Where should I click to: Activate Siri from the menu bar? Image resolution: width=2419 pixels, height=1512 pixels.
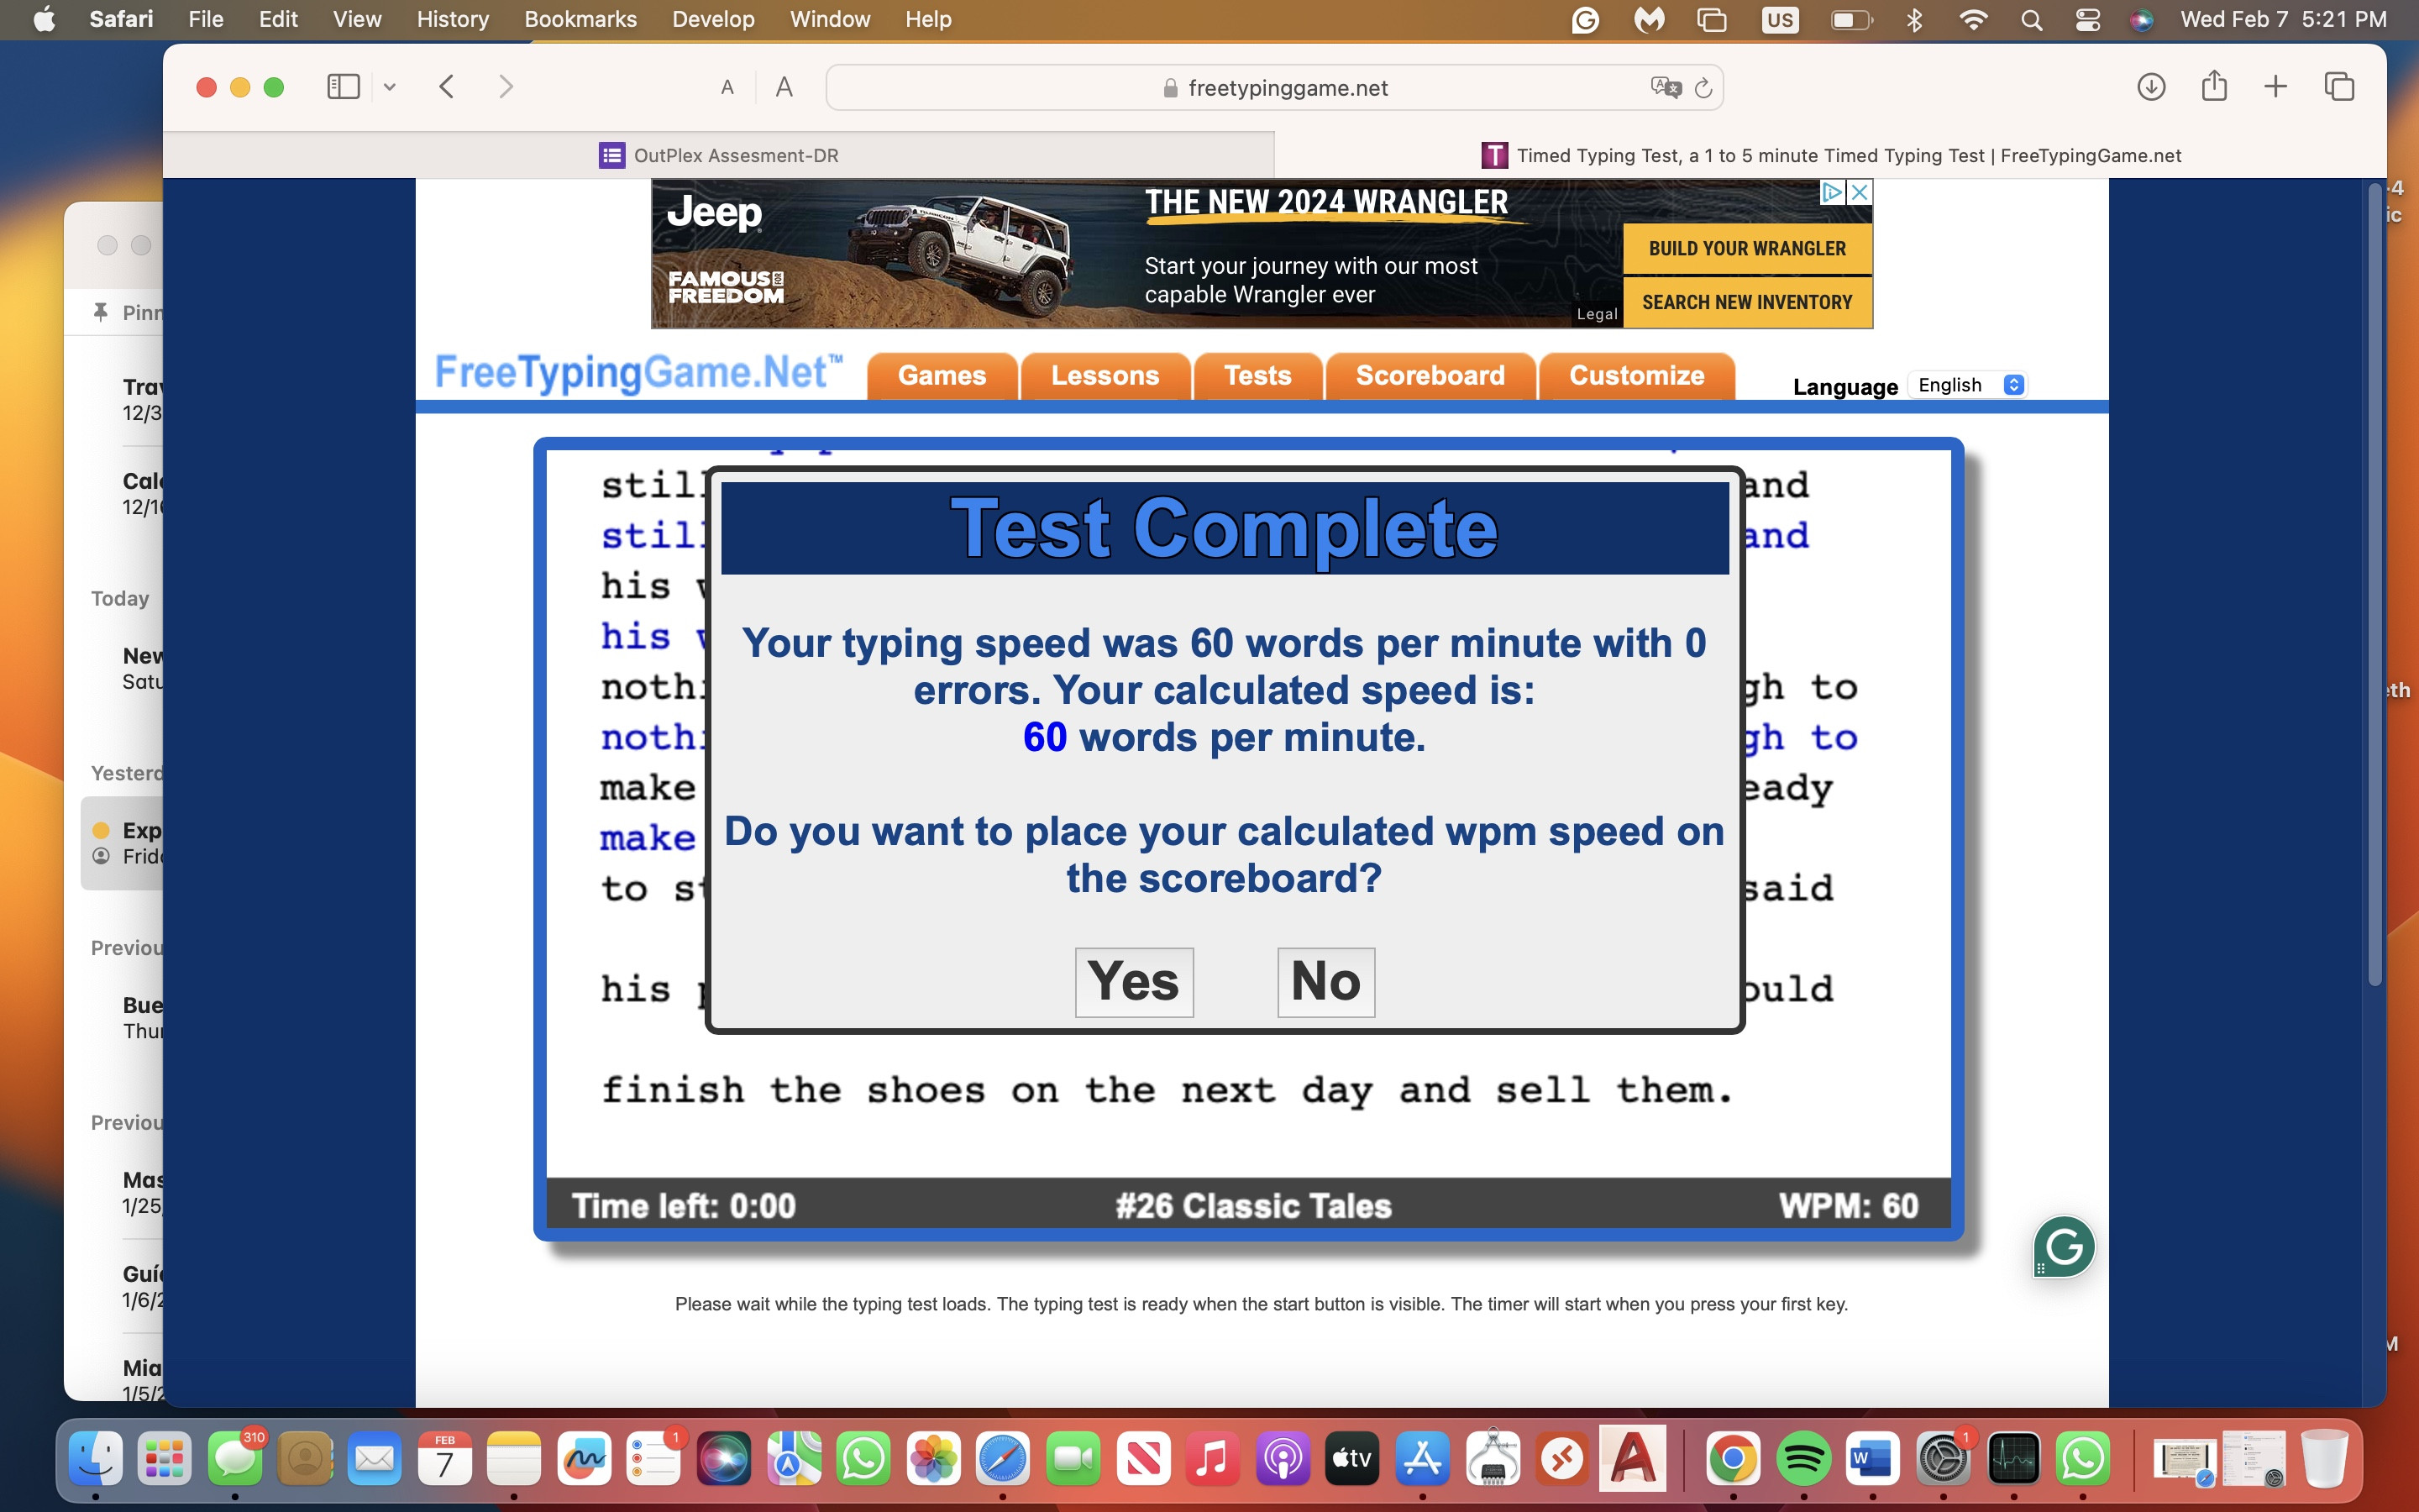click(x=2141, y=19)
